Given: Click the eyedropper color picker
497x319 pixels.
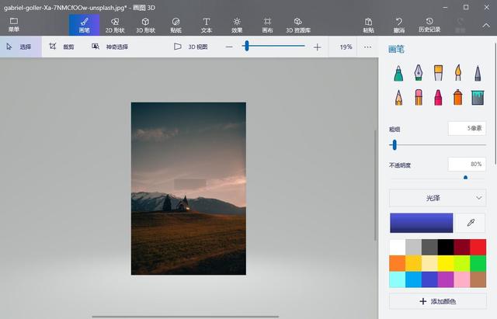Looking at the screenshot, I should pos(470,223).
